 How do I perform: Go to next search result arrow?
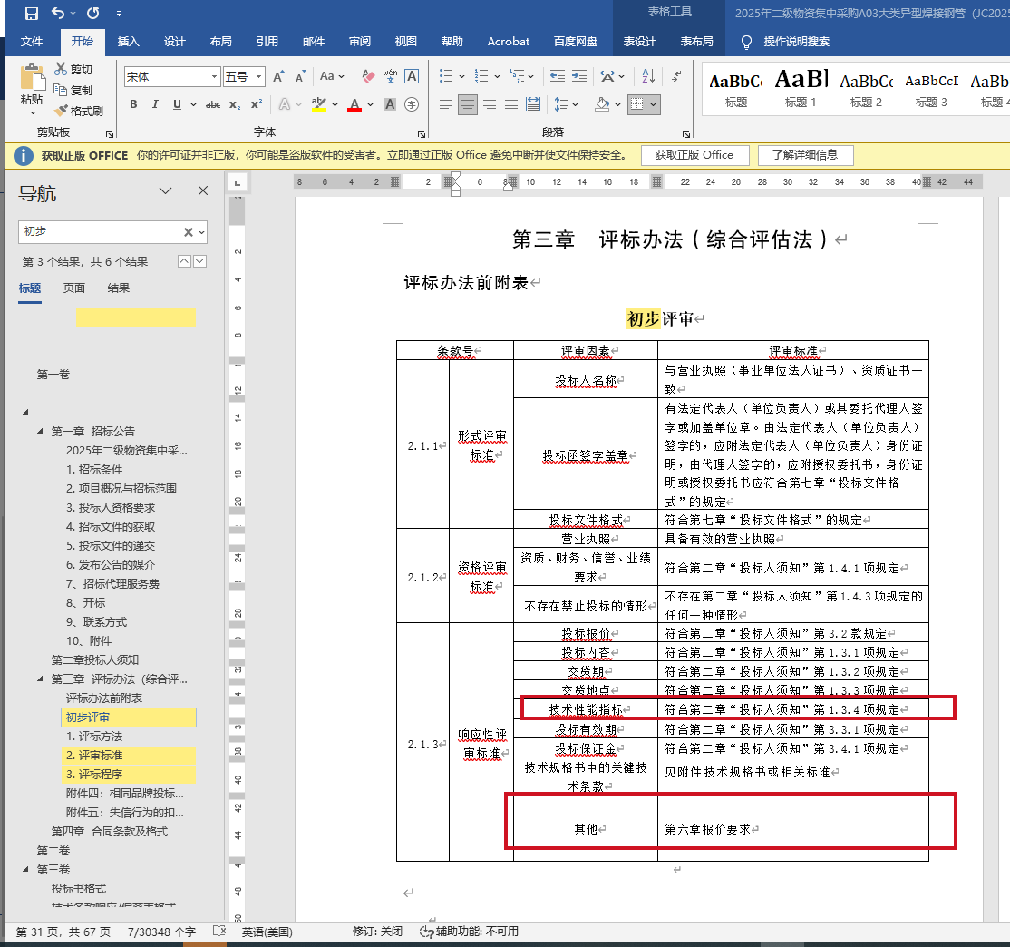pyautogui.click(x=200, y=261)
